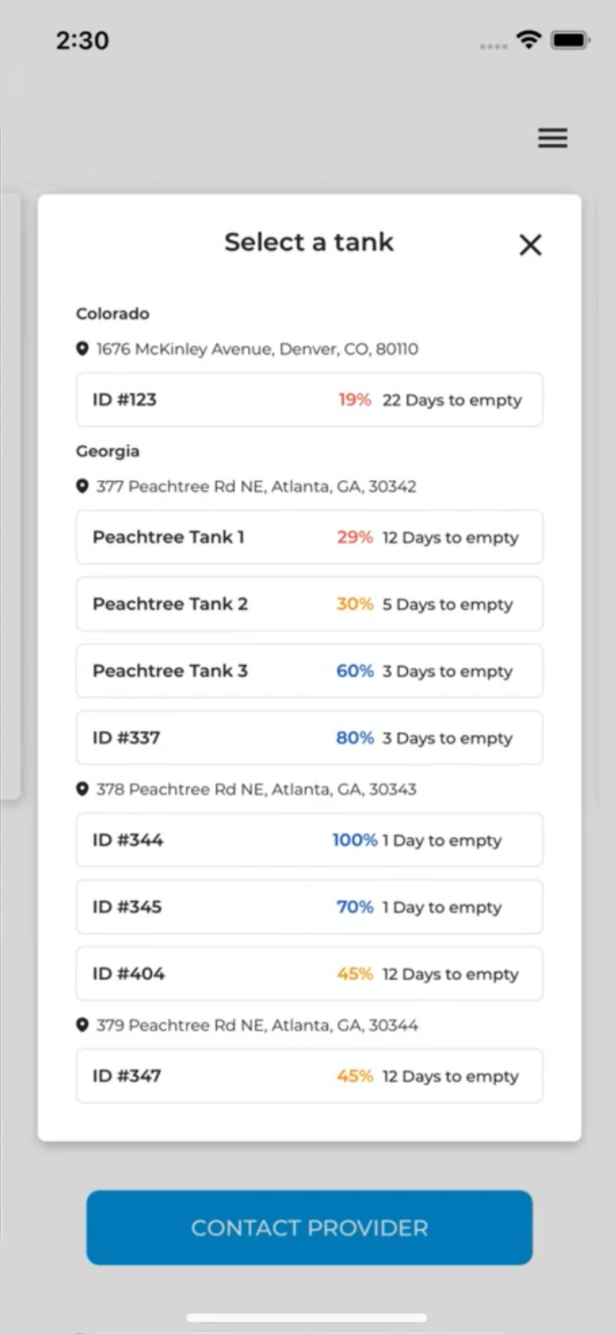Open the hamburger navigation menu

(552, 138)
